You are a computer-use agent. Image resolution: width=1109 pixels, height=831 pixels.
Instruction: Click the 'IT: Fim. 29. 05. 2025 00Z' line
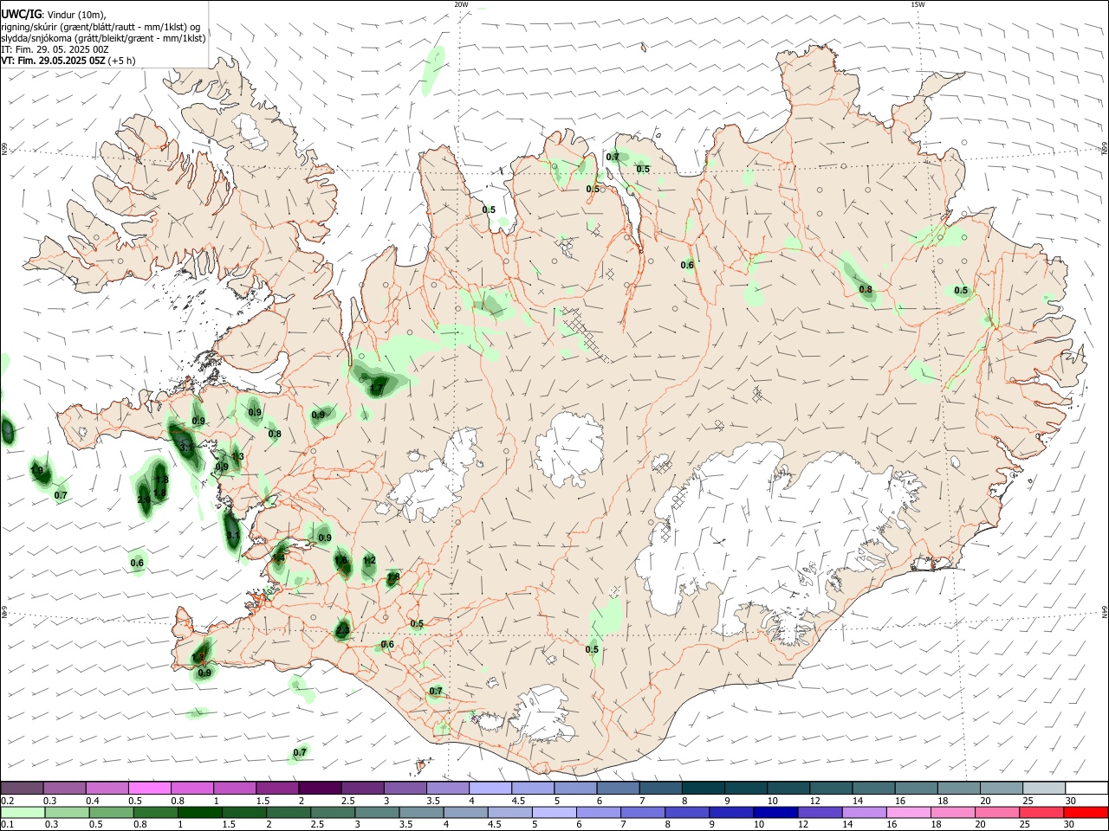[55, 49]
